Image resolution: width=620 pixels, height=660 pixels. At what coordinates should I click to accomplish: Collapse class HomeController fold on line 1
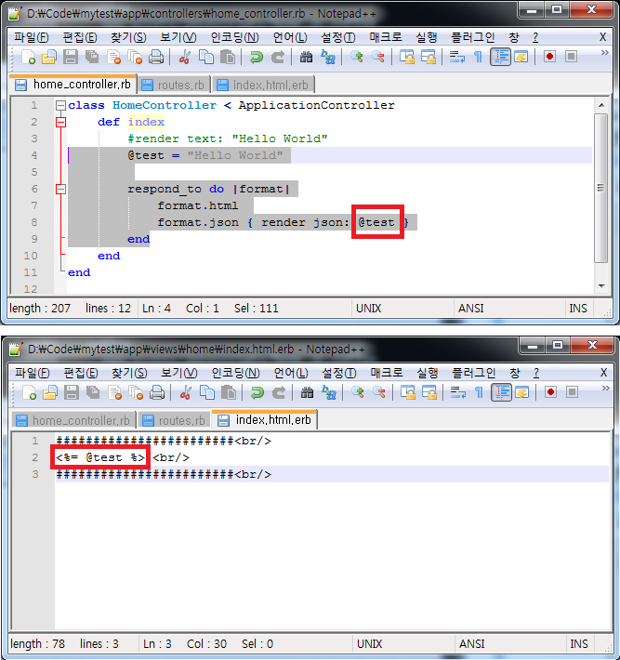coord(61,105)
